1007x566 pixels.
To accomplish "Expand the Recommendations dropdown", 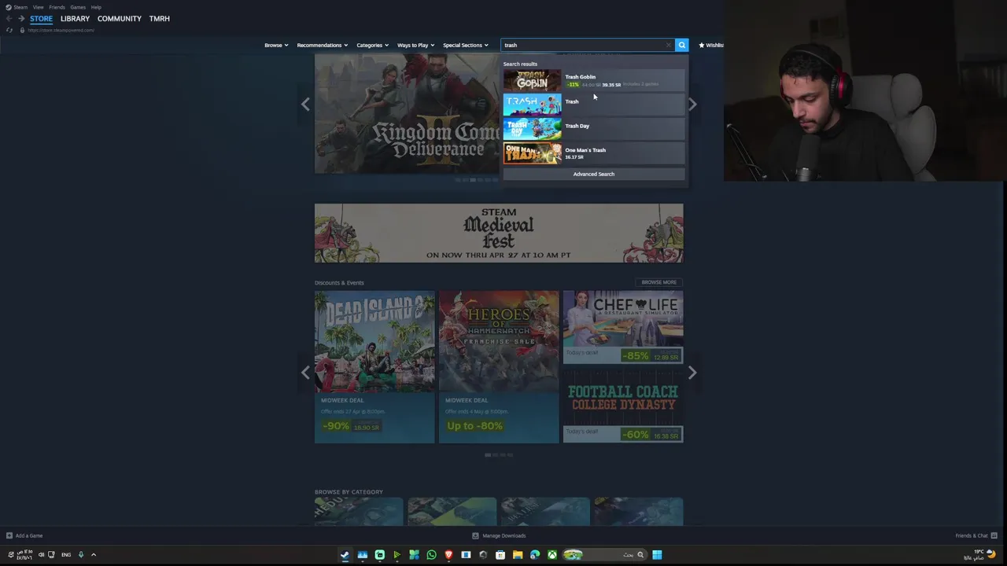I will pyautogui.click(x=322, y=45).
